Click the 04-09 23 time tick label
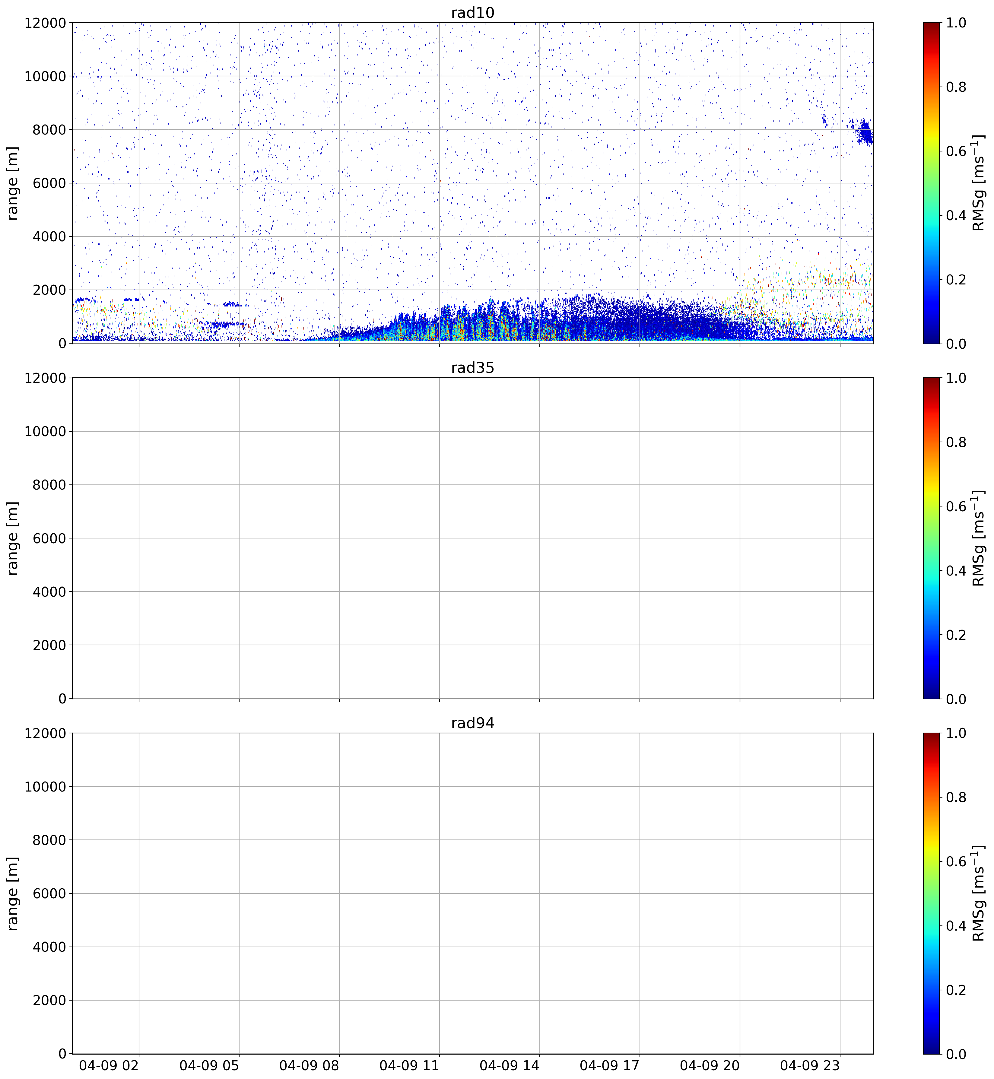Image resolution: width=994 pixels, height=1079 pixels. pos(809,1065)
